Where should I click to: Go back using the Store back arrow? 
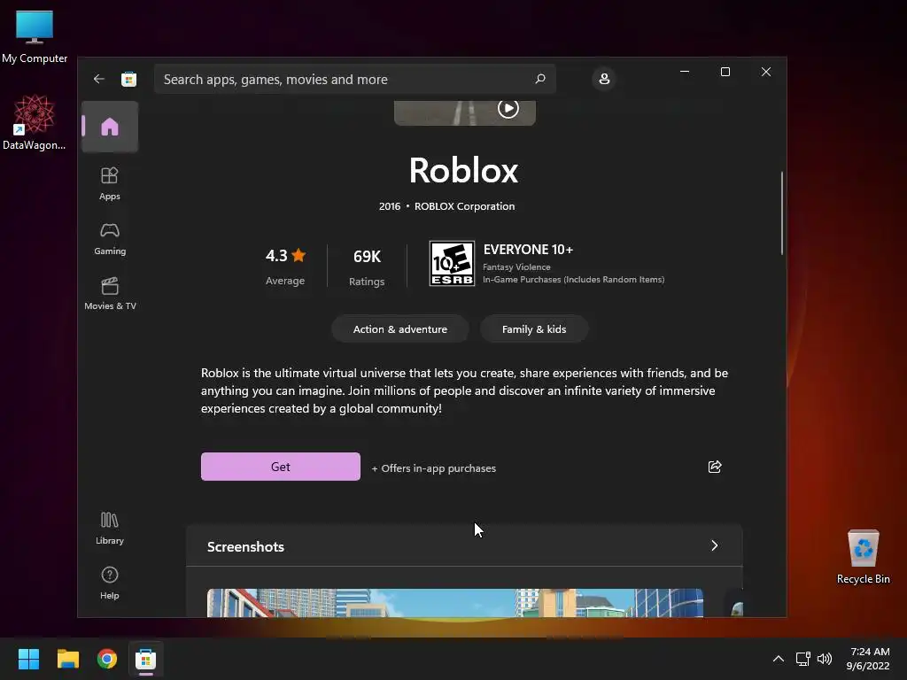click(99, 79)
